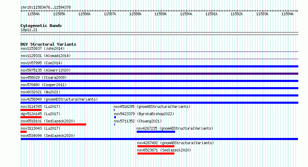Open dgv512n145 (Lu2017) variant
Image resolution: width=308 pixels, height=167 pixels.
point(40,114)
